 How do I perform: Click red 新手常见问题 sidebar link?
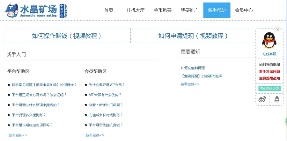pos(269,71)
